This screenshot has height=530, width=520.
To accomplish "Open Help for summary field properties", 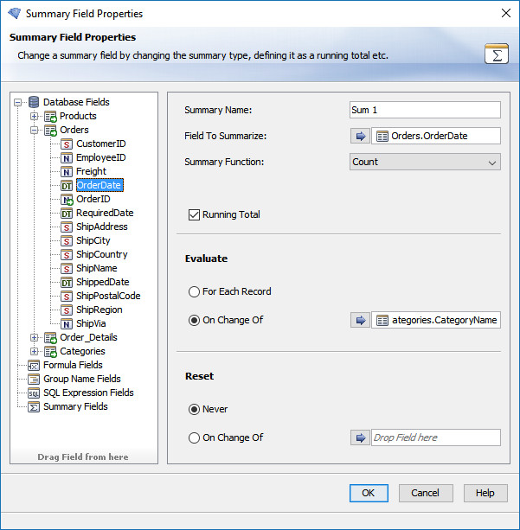I will [485, 493].
